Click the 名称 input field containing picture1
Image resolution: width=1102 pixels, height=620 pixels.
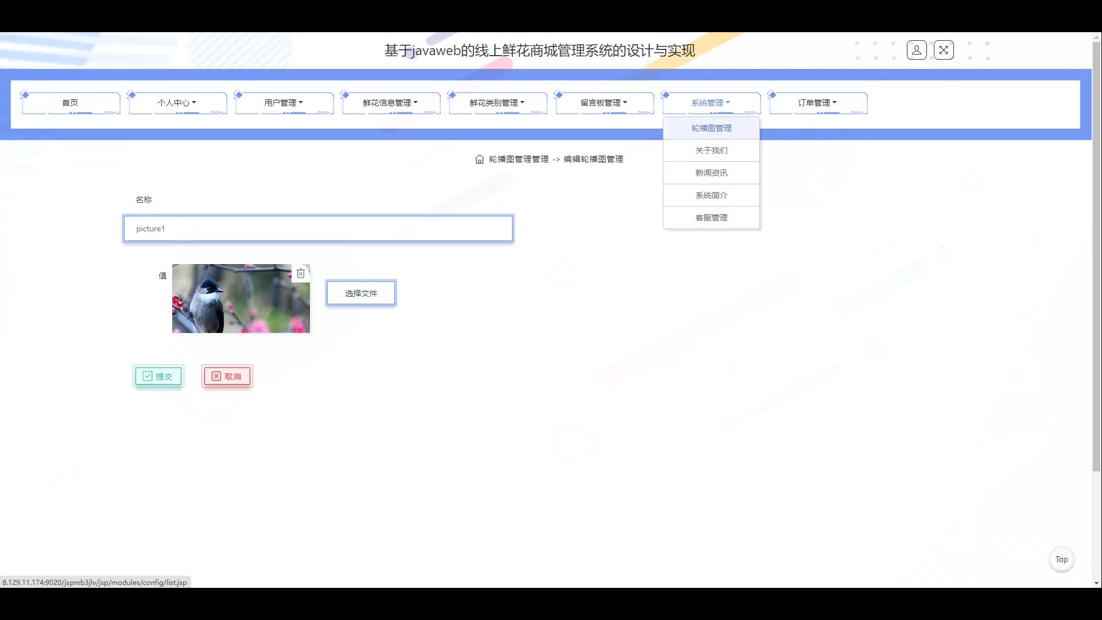tap(318, 228)
